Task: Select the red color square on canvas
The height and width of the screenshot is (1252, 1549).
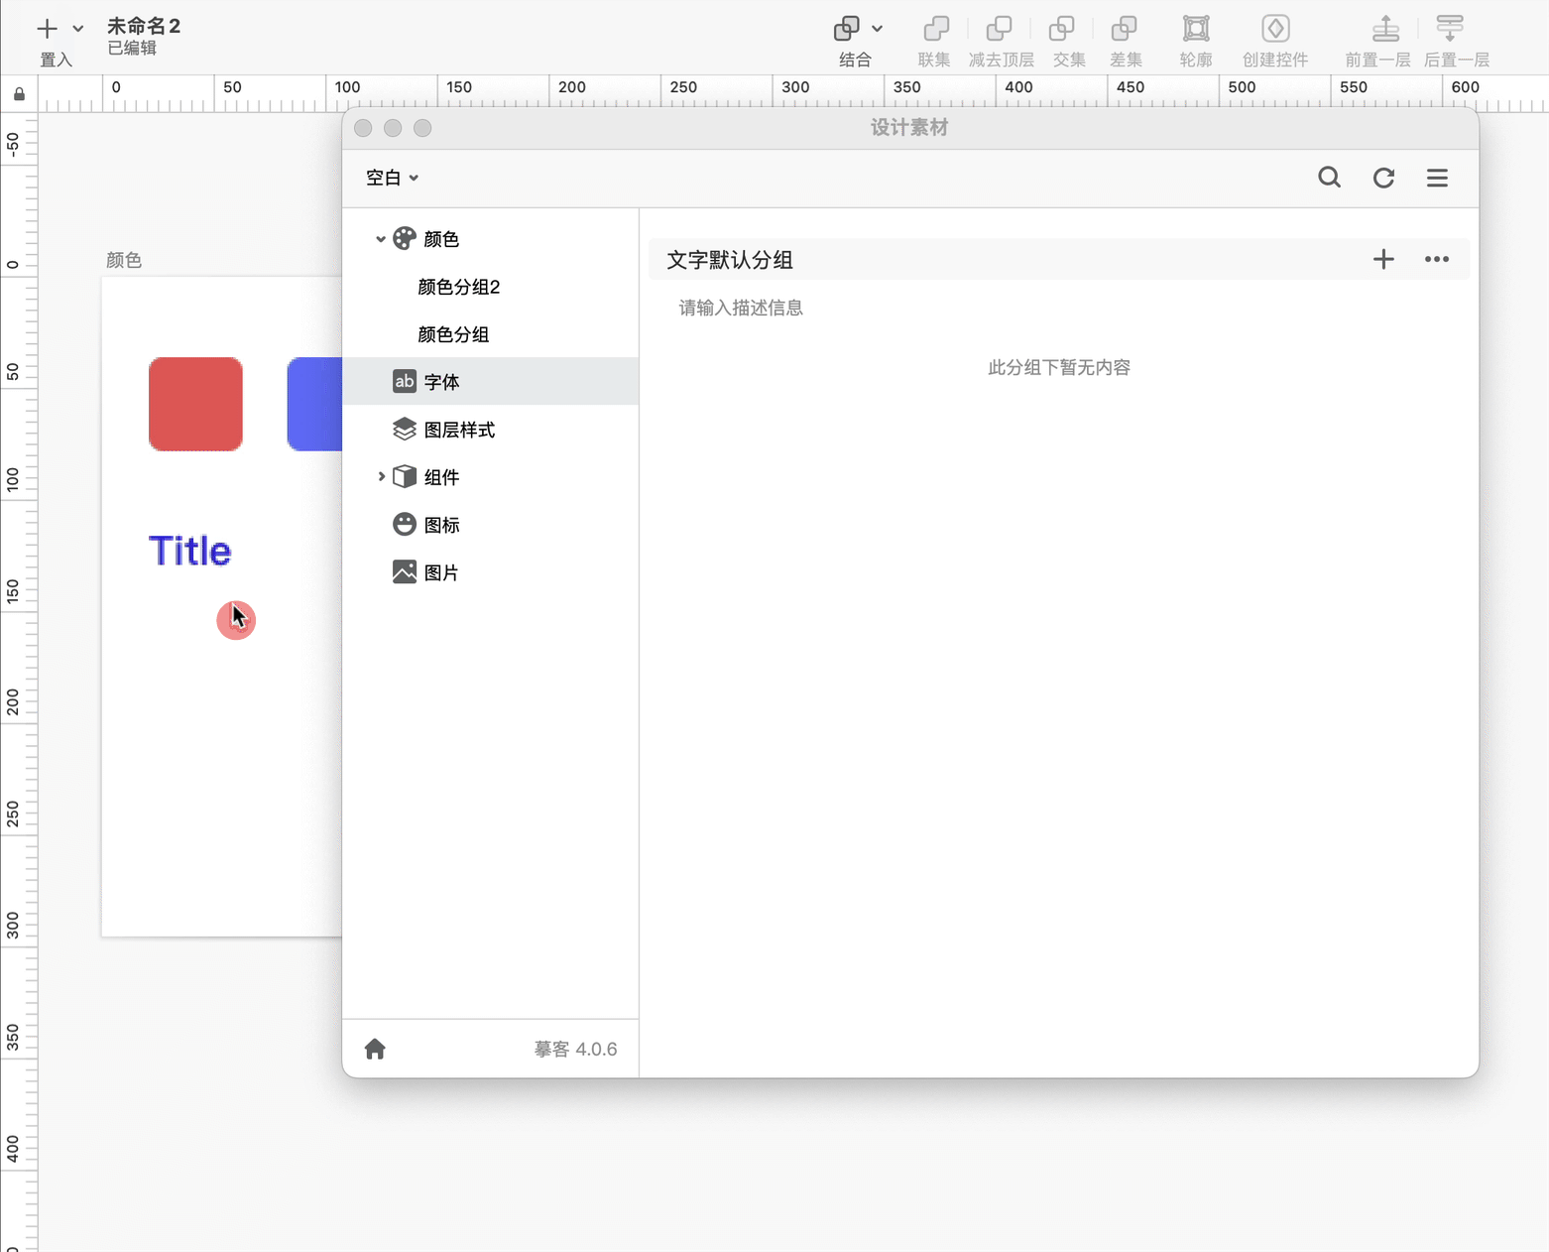Action: (195, 404)
